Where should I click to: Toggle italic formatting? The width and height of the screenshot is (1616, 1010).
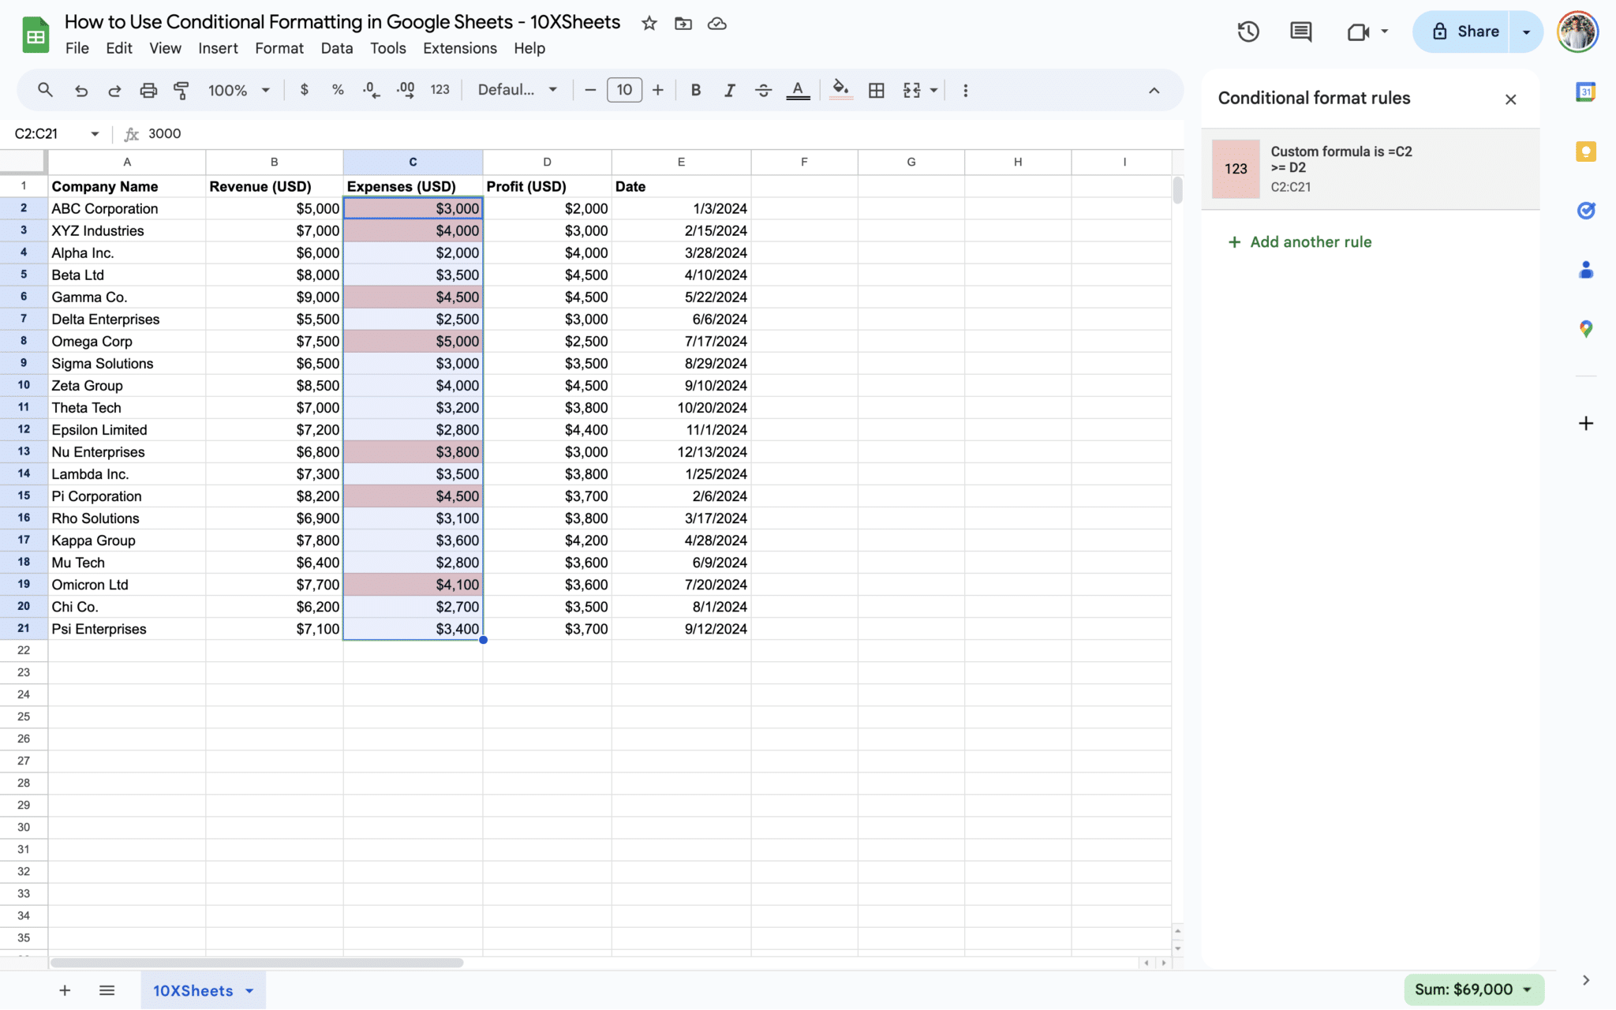[x=730, y=90]
